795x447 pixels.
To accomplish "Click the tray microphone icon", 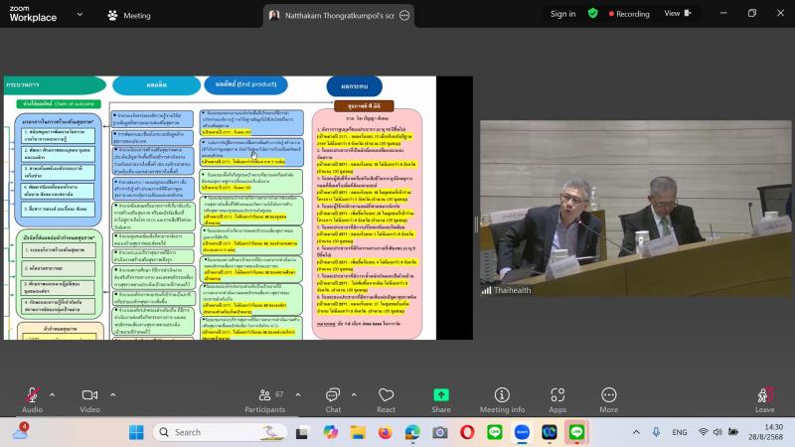I will click(656, 432).
